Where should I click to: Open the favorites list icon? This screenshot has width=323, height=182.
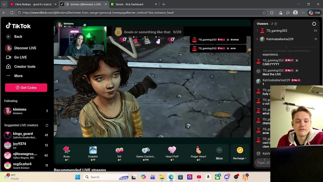(288, 13)
